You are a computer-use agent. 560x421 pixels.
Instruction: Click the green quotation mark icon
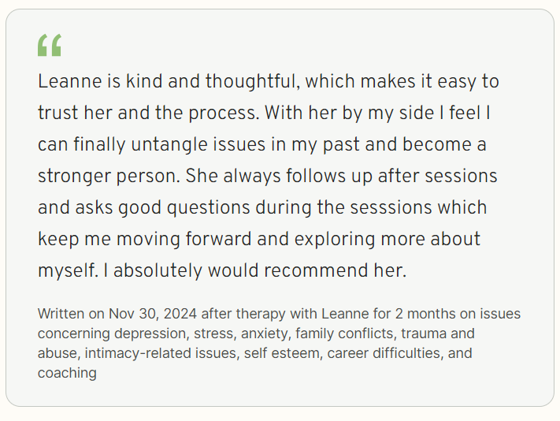(x=50, y=45)
